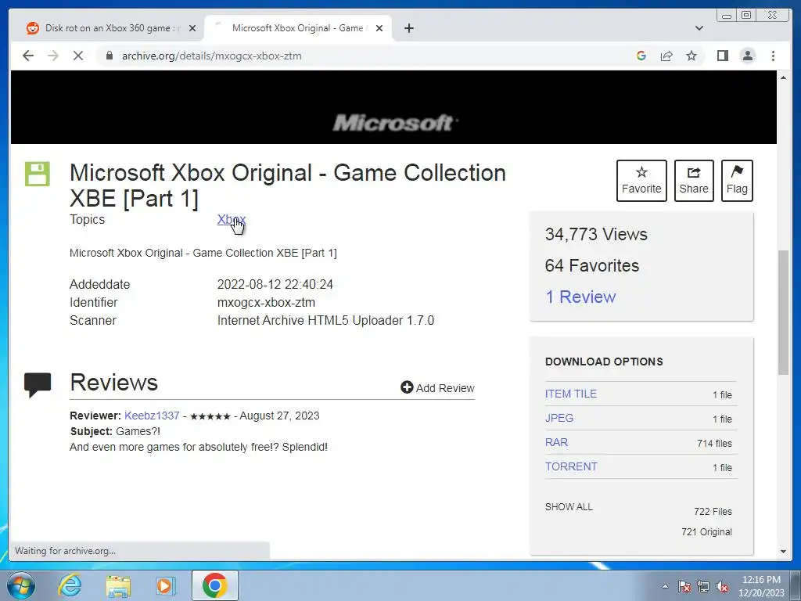Bookmark this page with the star icon

691,56
